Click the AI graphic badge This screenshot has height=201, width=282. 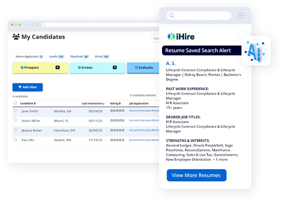(256, 51)
